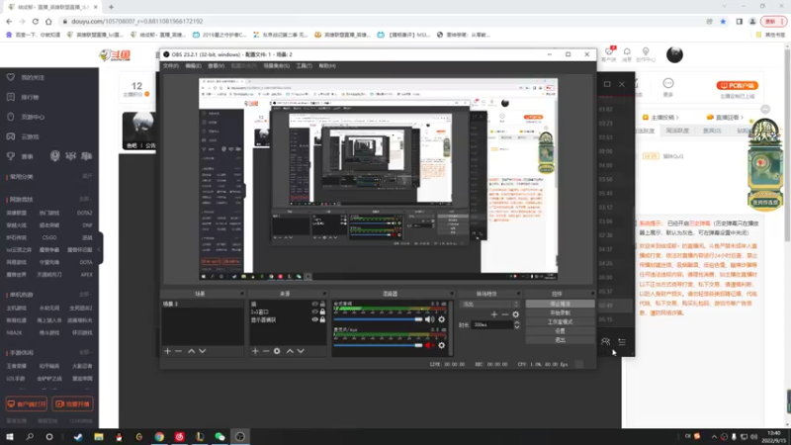Open the OBS 帮助(H) menu
This screenshot has height=445, width=791.
point(327,66)
